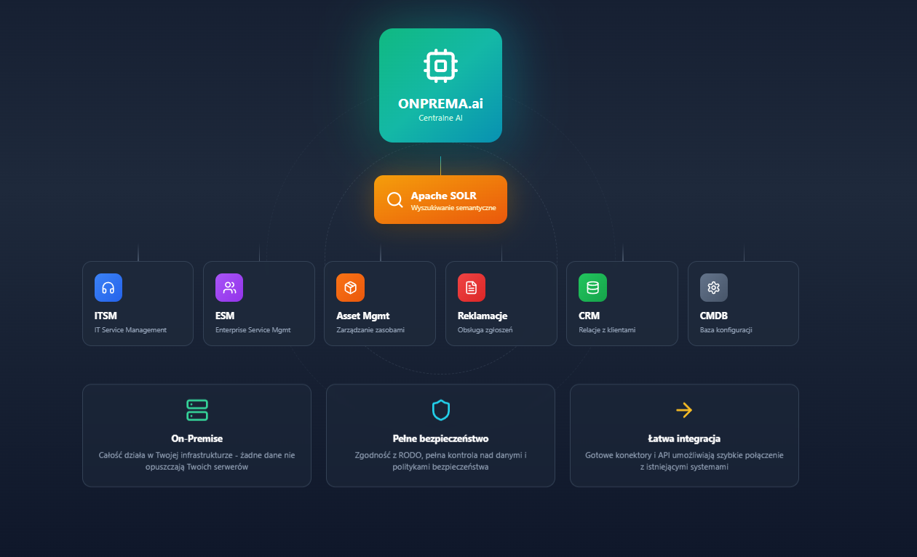The width and height of the screenshot is (917, 557).
Task: Click the Apache SOLR label
Action: [444, 196]
